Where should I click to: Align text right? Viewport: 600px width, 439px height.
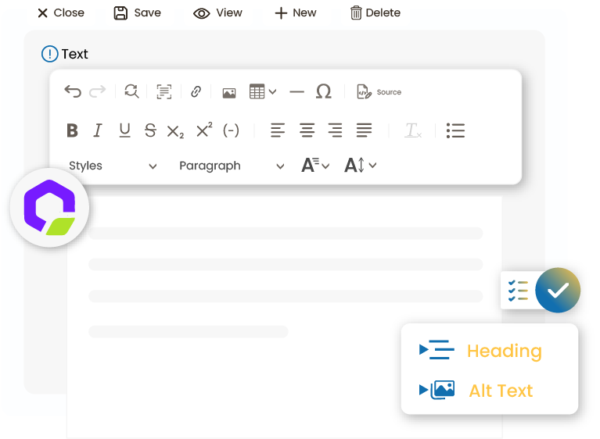pyautogui.click(x=336, y=130)
